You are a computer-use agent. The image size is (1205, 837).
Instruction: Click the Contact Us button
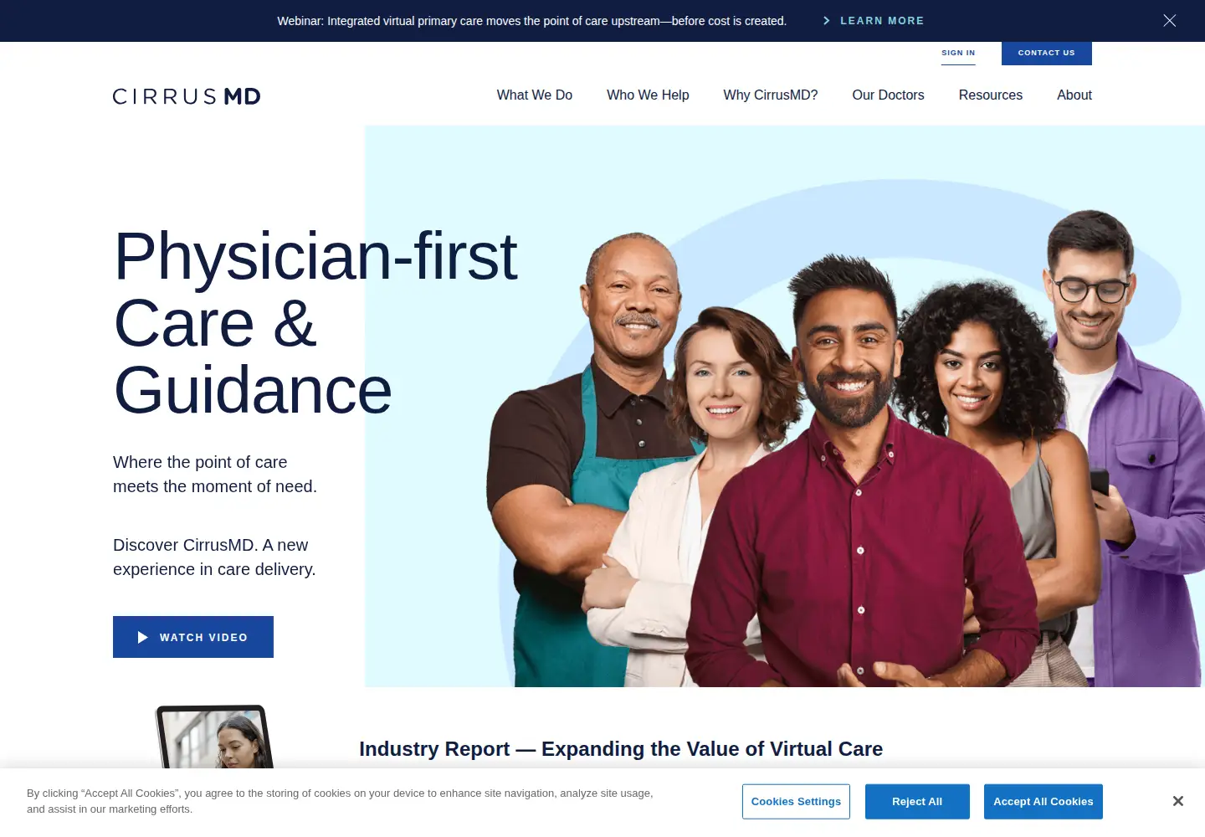(x=1046, y=53)
